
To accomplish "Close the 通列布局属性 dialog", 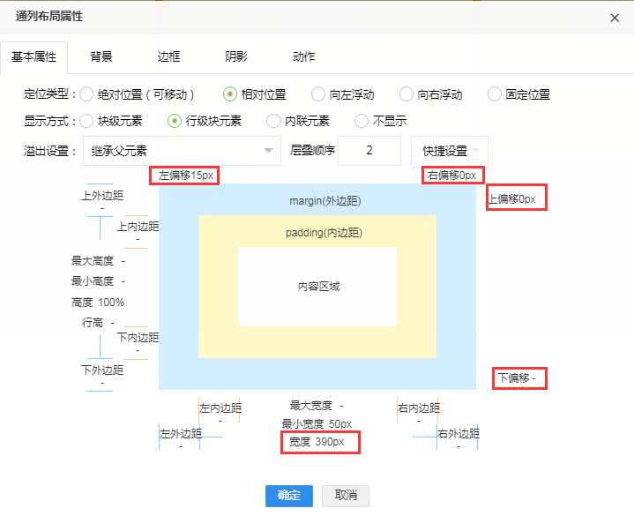I will (x=615, y=17).
